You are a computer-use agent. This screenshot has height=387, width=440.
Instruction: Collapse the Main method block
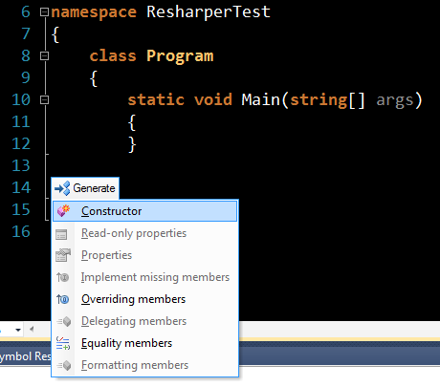44,100
